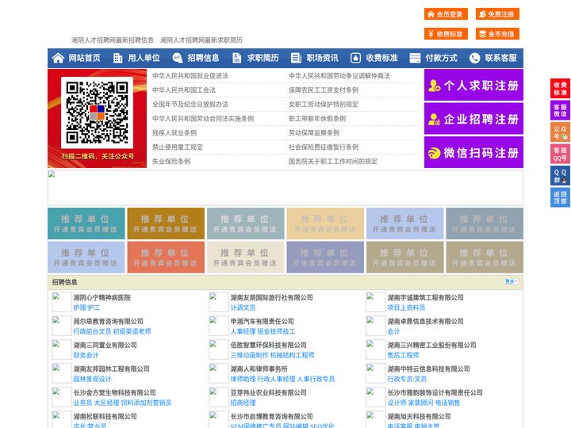Click the person icon on 个人求职注册
Image resolution: width=571 pixels, height=428 pixels.
click(434, 86)
